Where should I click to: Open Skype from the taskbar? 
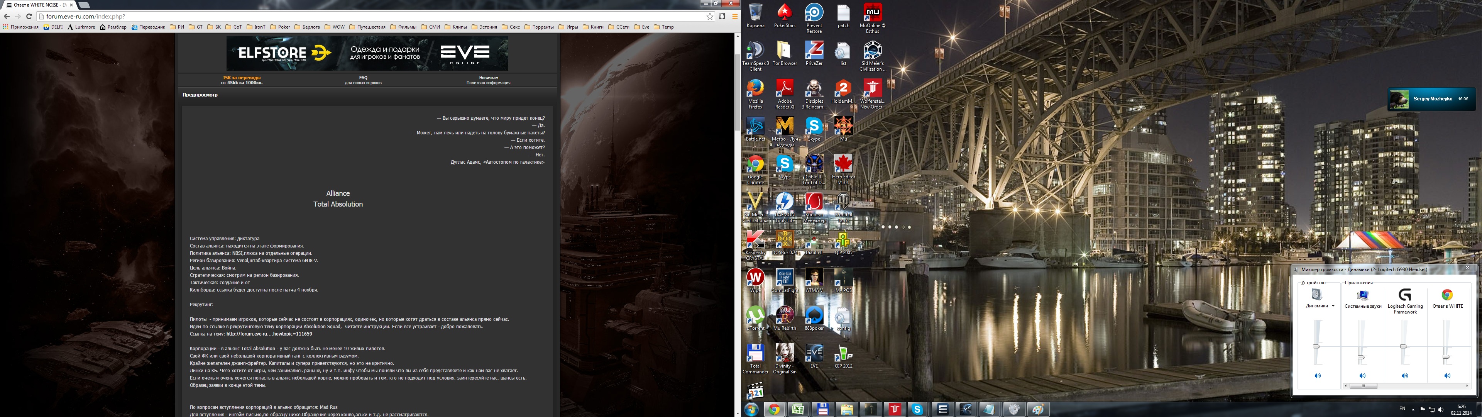pyautogui.click(x=917, y=410)
